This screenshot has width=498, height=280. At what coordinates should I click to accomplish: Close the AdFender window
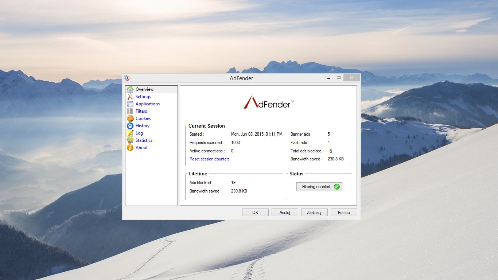coord(351,78)
